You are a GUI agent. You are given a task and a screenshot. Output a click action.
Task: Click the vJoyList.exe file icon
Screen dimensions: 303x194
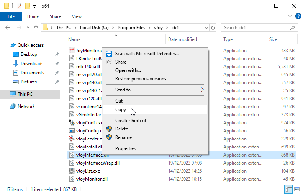(x=72, y=171)
